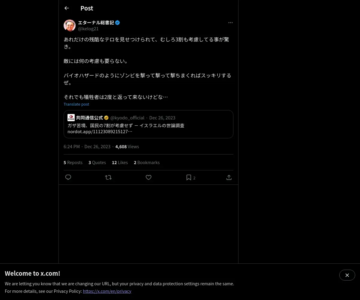Open the 2 Bookmarks count
The image size is (360, 300).
147,162
